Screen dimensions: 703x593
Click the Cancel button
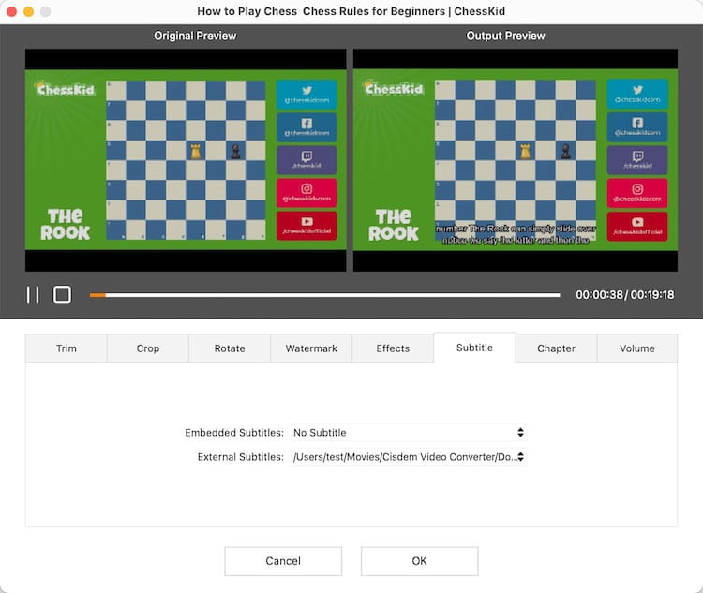[283, 561]
